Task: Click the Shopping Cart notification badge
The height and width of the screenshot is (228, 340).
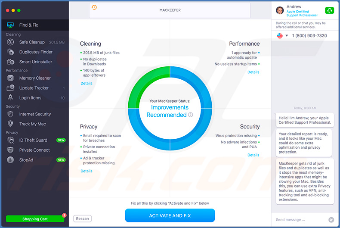Action: point(64,215)
